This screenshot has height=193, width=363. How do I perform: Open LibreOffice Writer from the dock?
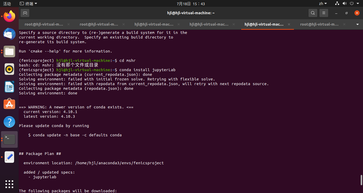tap(9, 87)
